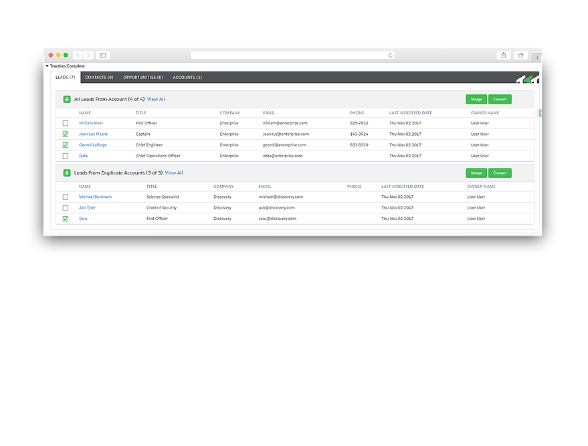Click Last Modified Date header in top table
The width and height of the screenshot is (588, 446).
pos(410,112)
